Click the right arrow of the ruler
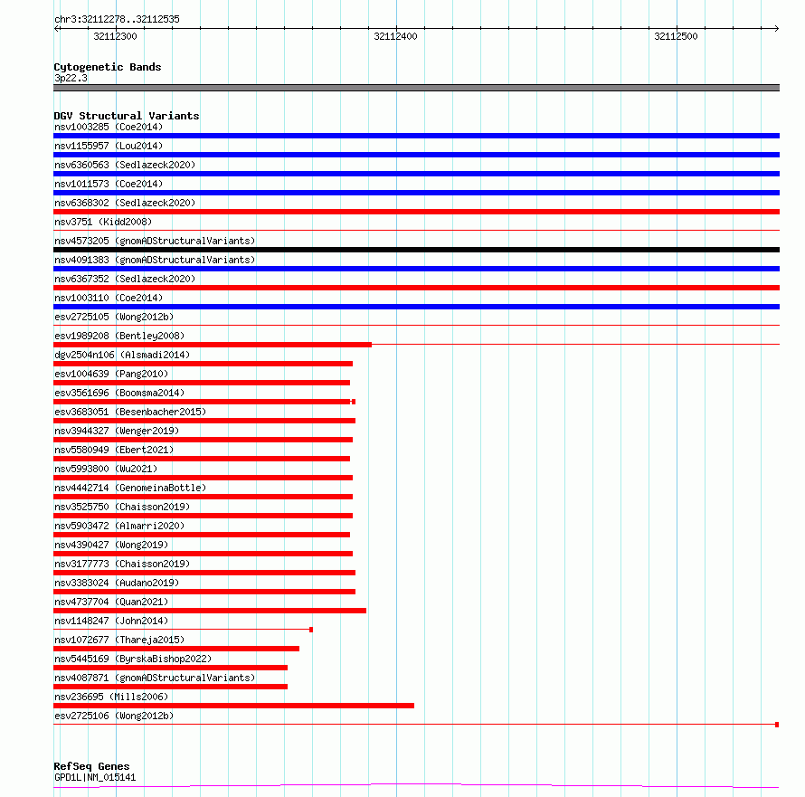The height and width of the screenshot is (797, 805). coord(776,28)
